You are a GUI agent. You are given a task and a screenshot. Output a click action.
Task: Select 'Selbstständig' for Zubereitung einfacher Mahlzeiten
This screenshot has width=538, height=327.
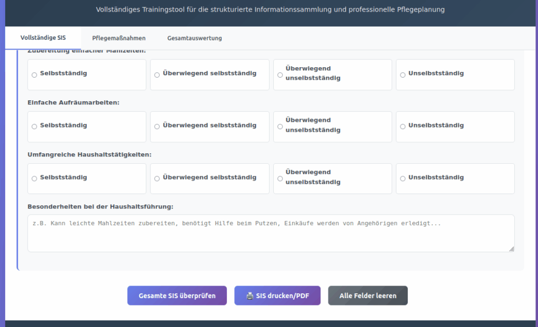click(35, 75)
